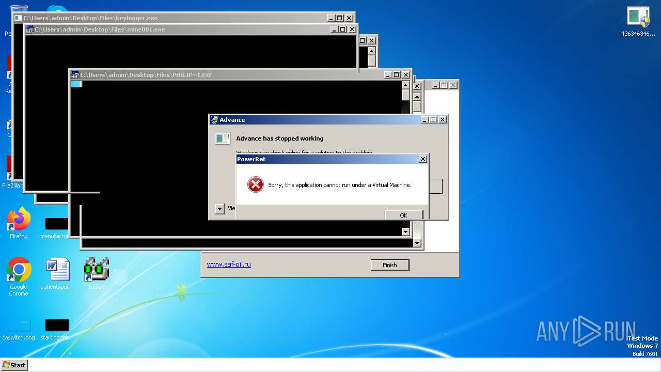Click the Start button
This screenshot has width=661, height=372.
(x=14, y=365)
